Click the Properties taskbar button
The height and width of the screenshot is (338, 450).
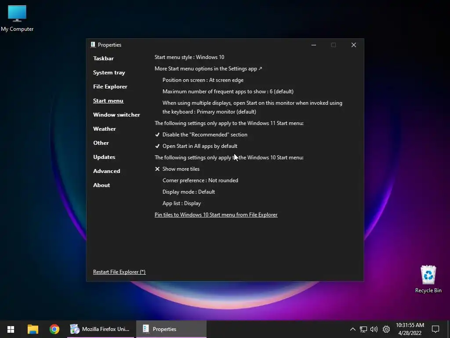click(171, 329)
